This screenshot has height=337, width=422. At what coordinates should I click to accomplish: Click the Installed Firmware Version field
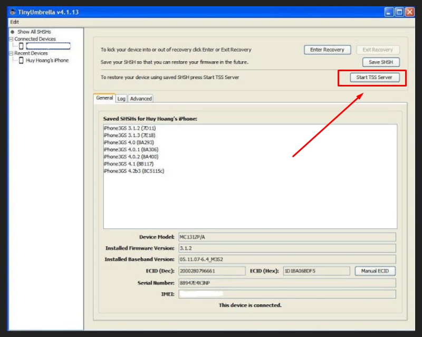click(x=287, y=248)
